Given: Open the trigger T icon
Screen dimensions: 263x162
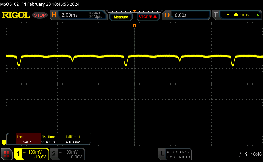Looking at the screenshot, I should pyautogui.click(x=216, y=15).
